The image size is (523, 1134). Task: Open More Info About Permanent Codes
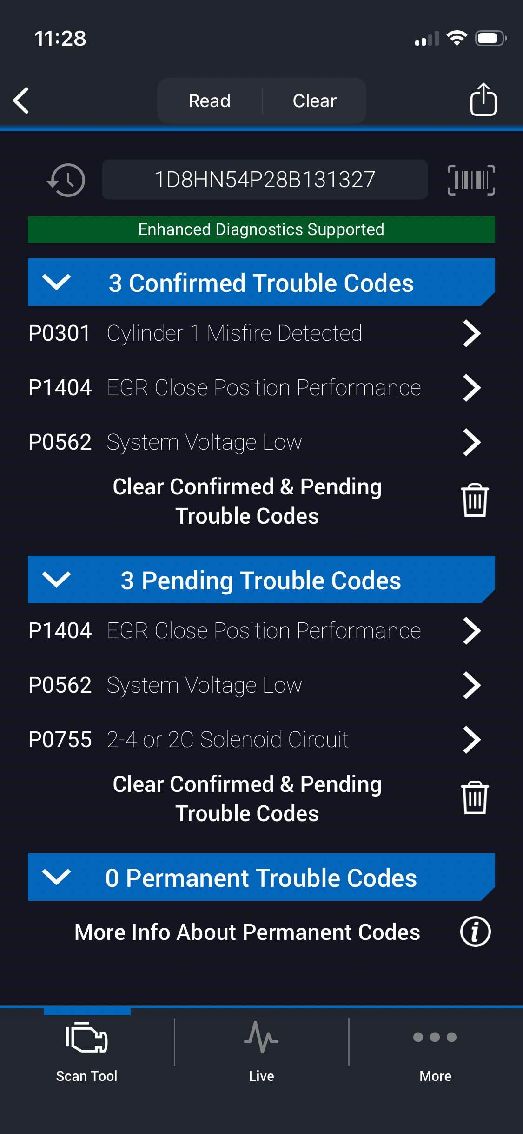point(247,932)
